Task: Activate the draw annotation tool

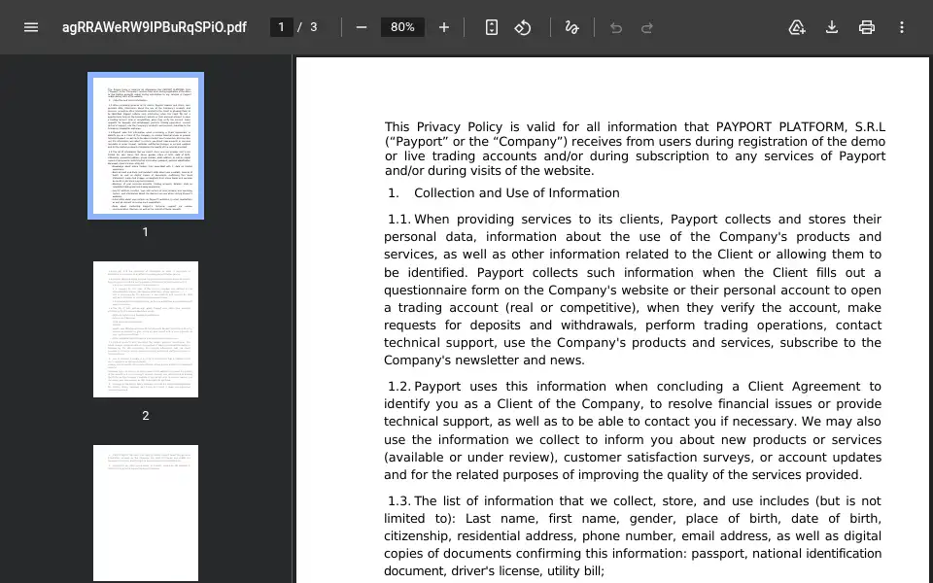Action: [x=571, y=27]
